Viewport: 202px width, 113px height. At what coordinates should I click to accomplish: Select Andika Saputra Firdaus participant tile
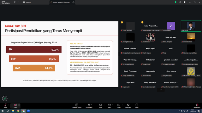191,60
